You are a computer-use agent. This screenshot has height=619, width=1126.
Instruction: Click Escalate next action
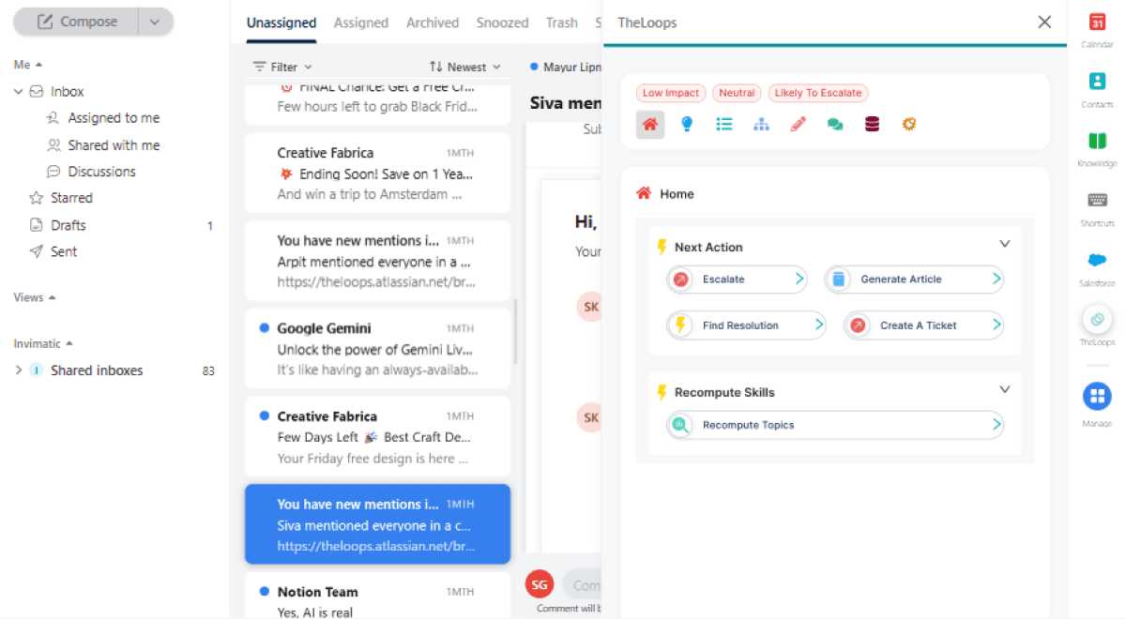coord(737,279)
